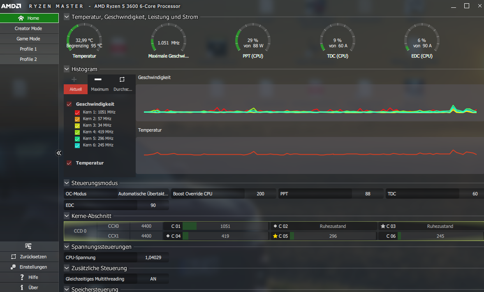Click the TDC value 60 field

[472, 194]
